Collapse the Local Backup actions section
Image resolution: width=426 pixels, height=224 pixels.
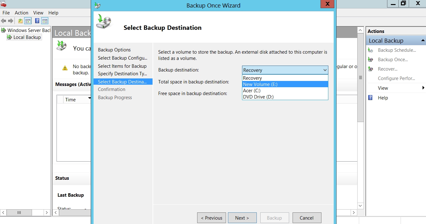point(422,41)
